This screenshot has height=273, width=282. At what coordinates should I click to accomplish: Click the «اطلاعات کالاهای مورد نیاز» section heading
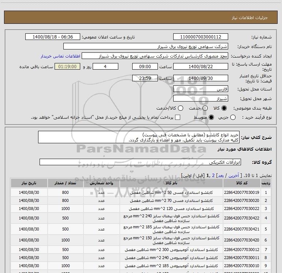[x=244, y=149]
